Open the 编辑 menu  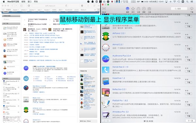pyautogui.click(x=23, y=2)
